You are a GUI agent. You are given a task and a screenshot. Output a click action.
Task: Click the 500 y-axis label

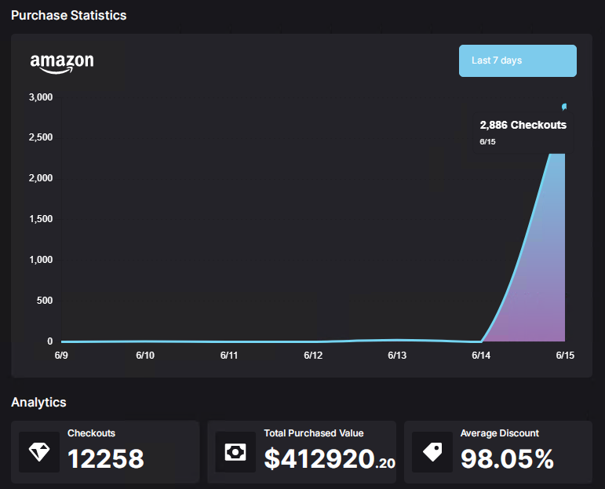(x=45, y=301)
